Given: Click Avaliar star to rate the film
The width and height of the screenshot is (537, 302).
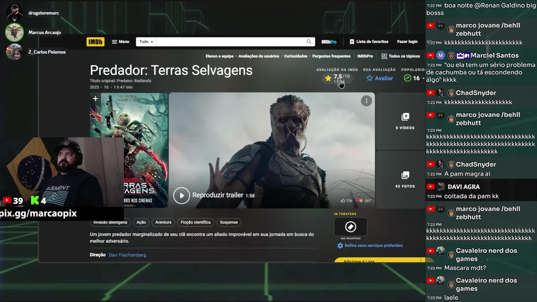Looking at the screenshot, I should click(380, 78).
